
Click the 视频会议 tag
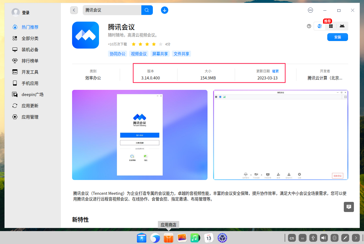[x=139, y=54]
